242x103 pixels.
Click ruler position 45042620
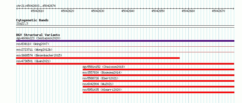click(67, 11)
